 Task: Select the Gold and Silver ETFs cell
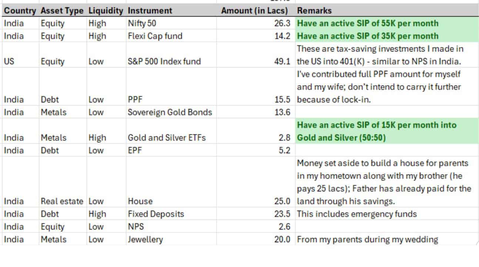coord(167,138)
